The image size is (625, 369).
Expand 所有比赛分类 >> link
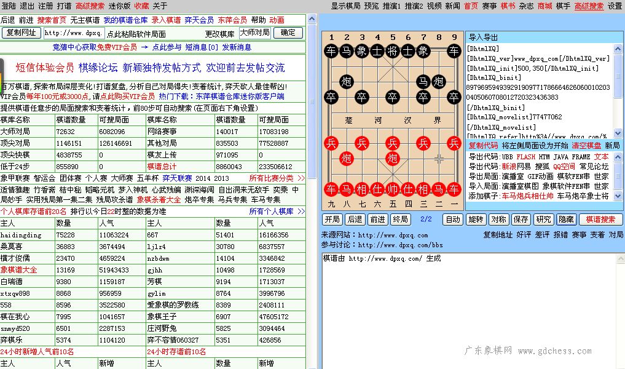277,178
